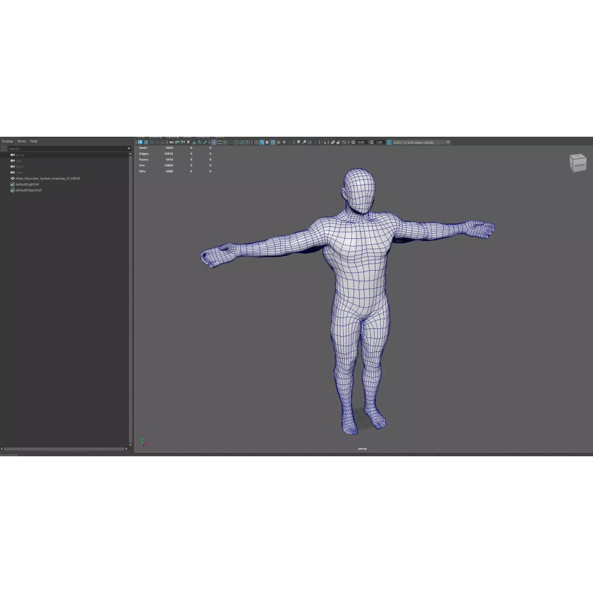Screen dimensions: 593x593
Task: Click the X-Ray Joints icon
Action: pyautogui.click(x=344, y=142)
